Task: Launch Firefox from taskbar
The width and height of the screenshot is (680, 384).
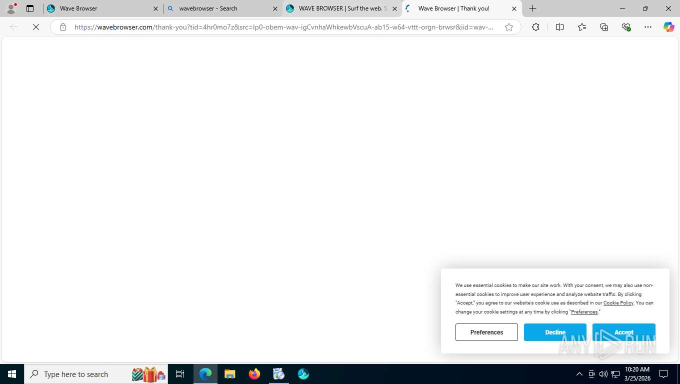Action: (x=254, y=374)
